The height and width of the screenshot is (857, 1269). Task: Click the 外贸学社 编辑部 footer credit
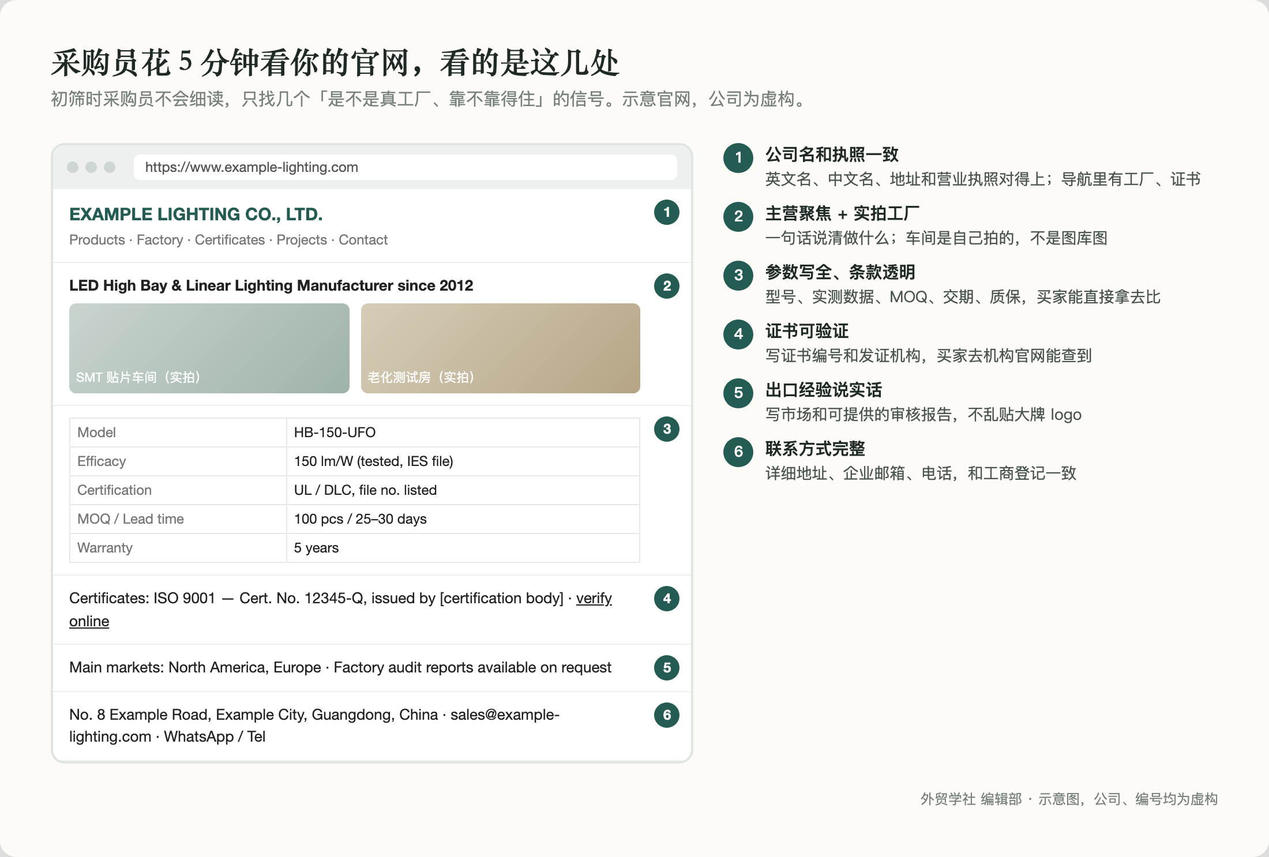971,799
